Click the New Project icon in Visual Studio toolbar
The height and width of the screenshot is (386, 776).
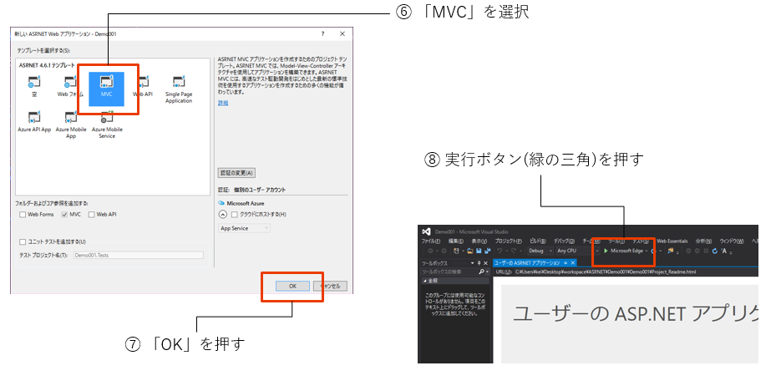click(x=456, y=251)
